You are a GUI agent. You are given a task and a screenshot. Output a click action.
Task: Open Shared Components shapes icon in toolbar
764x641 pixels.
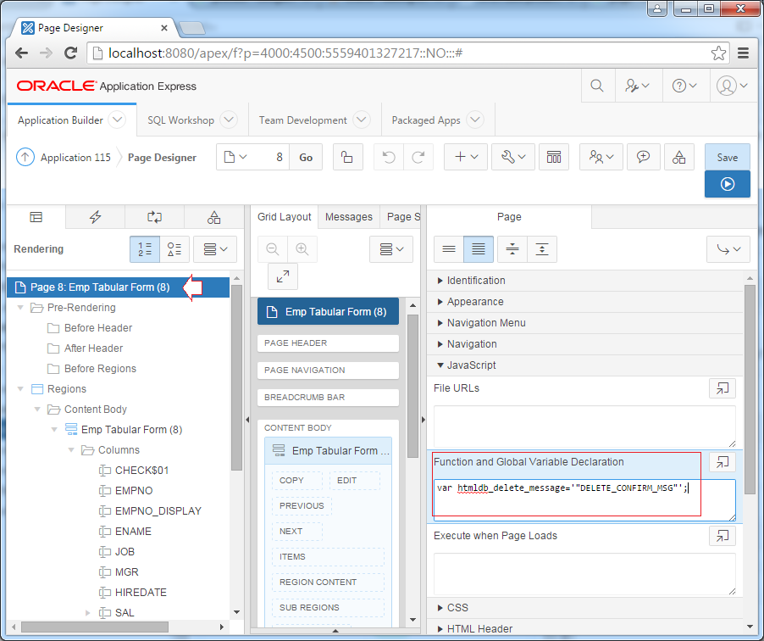coord(678,157)
